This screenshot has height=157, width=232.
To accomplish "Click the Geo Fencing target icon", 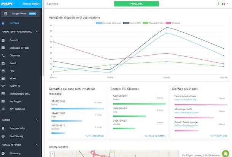I will (x=3, y=136).
